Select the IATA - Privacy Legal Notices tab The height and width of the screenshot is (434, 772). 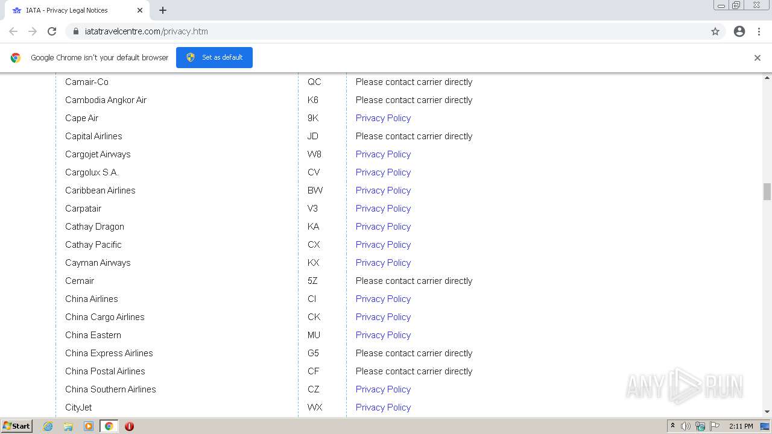point(77,10)
